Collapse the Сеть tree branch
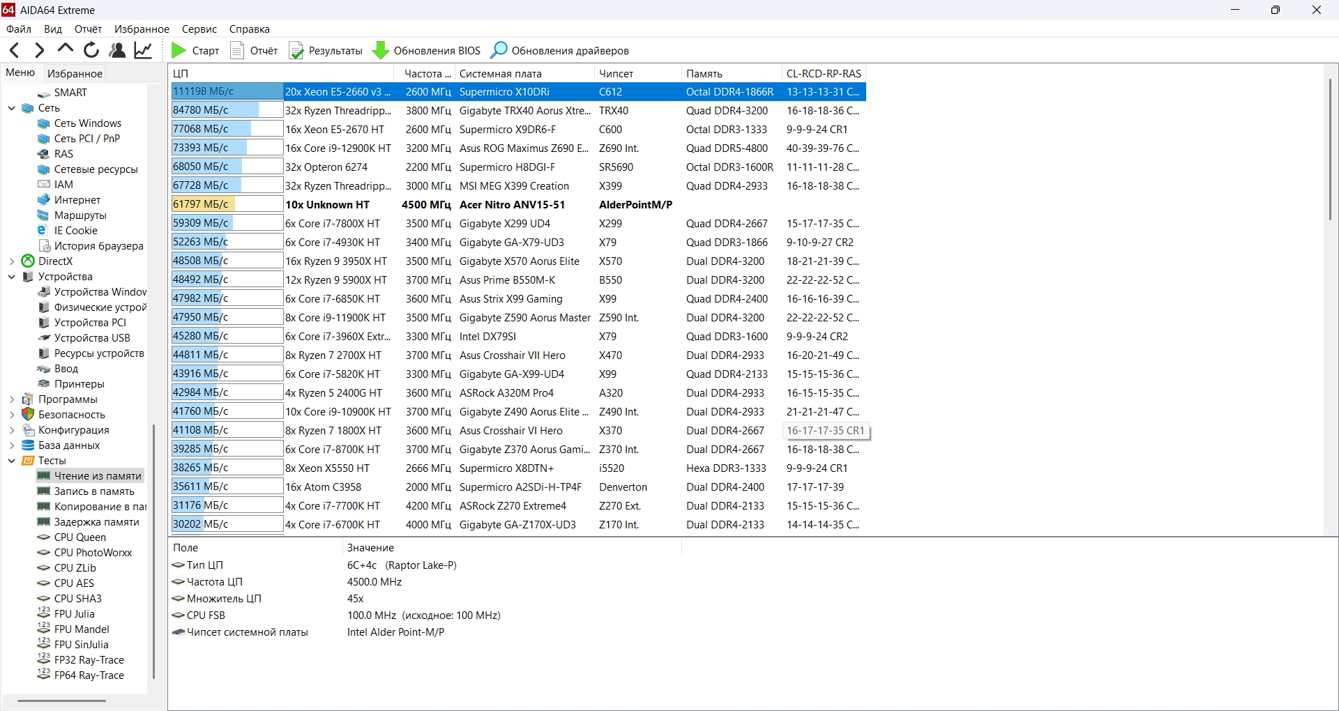1339x711 pixels. click(12, 108)
